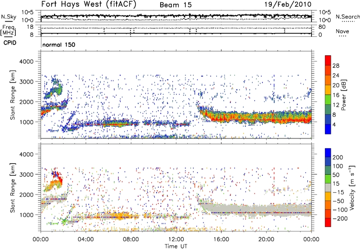
Task: Pick the red top segment of the power colorbar
Action: click(328, 61)
